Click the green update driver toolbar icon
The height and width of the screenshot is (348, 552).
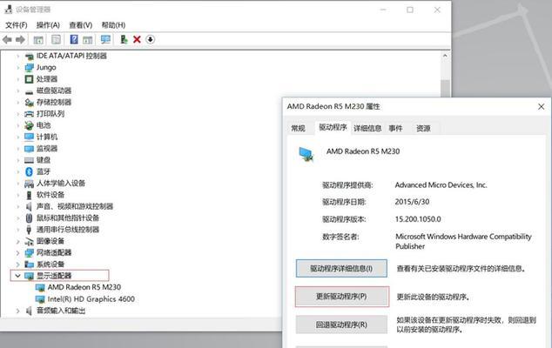pyautogui.click(x=124, y=39)
